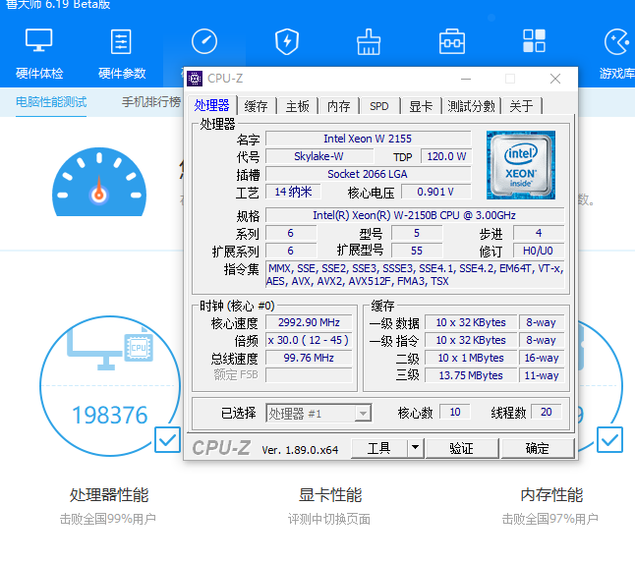Click the 0.901 V core voltage value
This screenshot has height=563, width=635.
435,192
